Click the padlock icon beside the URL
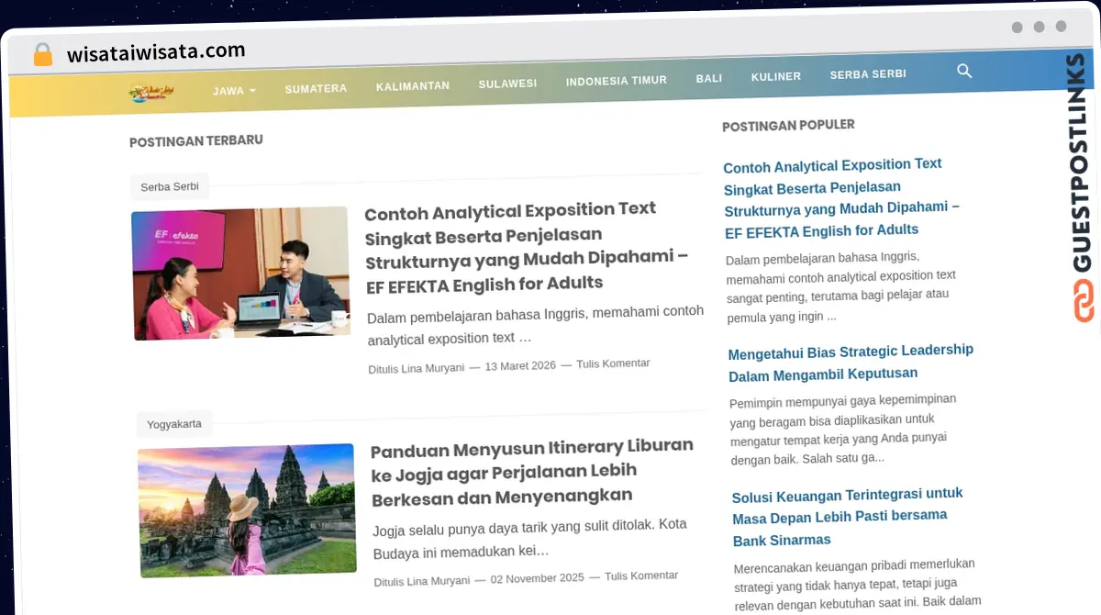The image size is (1101, 615). coord(43,54)
